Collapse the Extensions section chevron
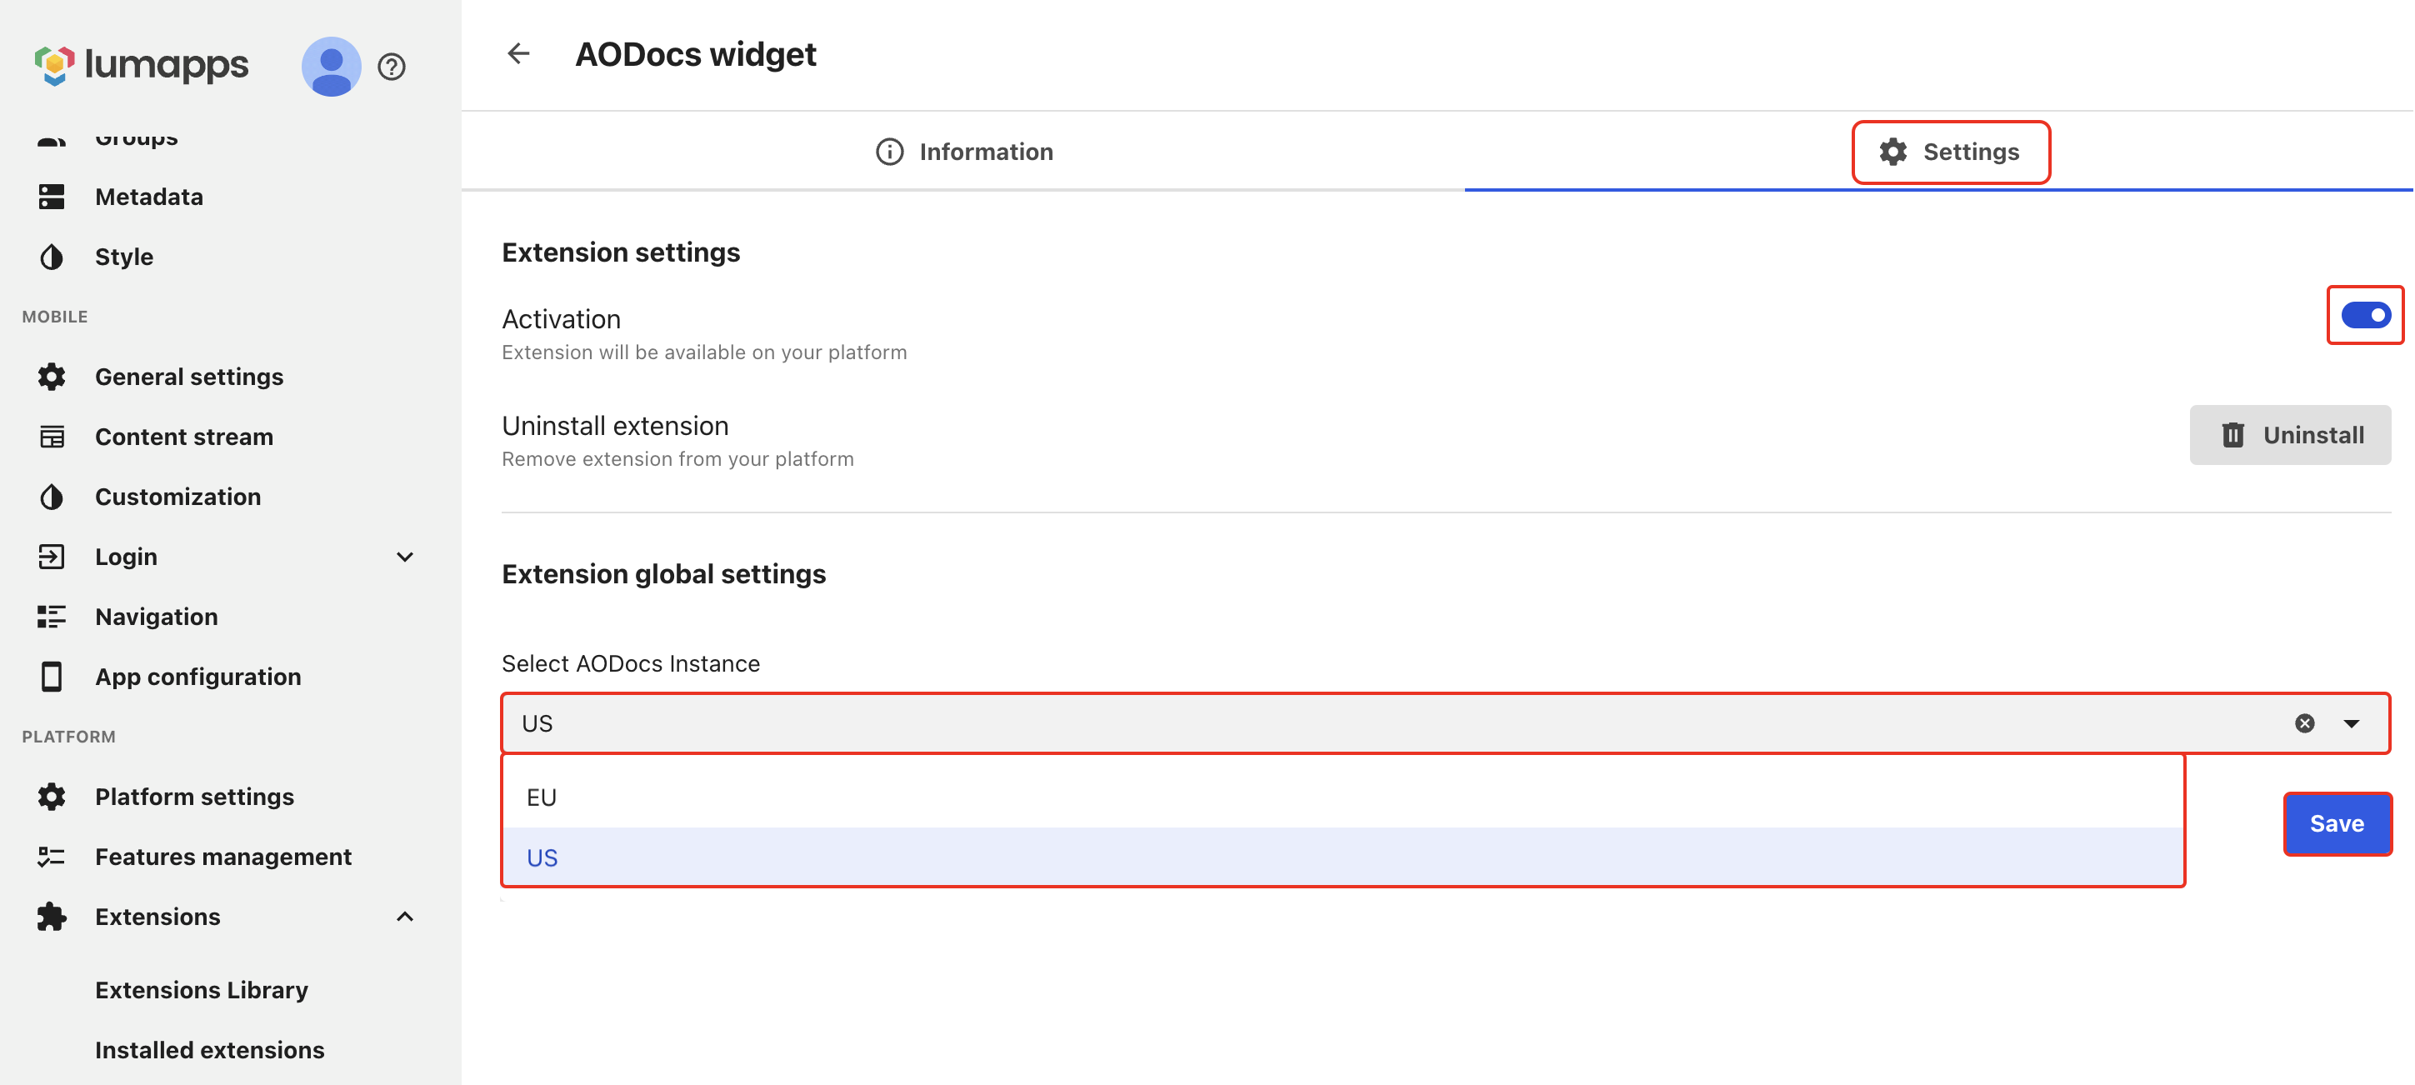 click(405, 916)
